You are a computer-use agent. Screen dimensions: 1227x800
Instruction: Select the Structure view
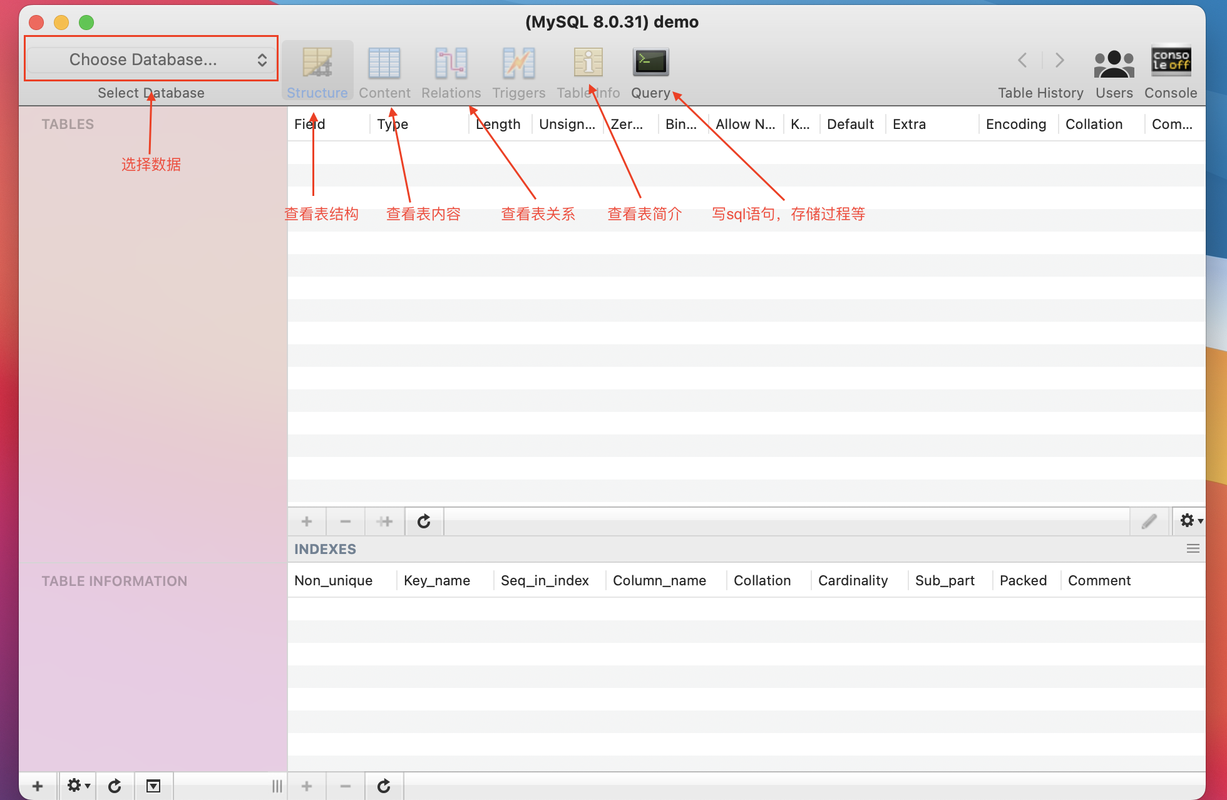click(x=317, y=63)
